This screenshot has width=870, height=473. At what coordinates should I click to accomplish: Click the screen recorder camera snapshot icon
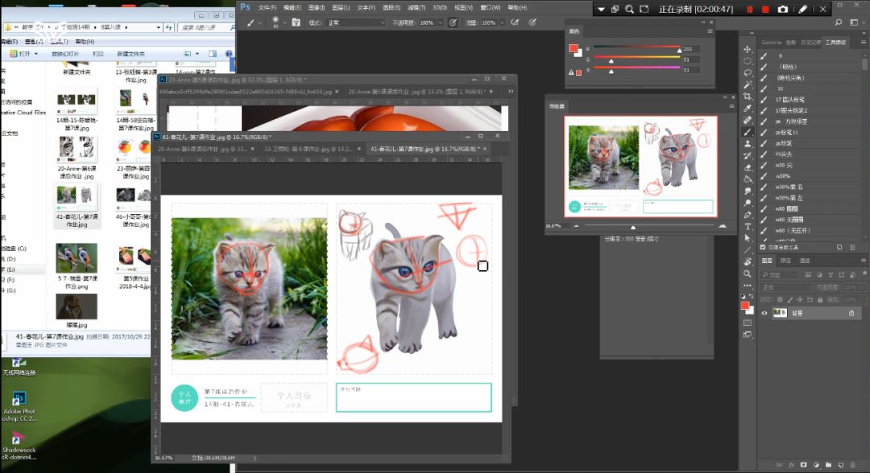[782, 9]
